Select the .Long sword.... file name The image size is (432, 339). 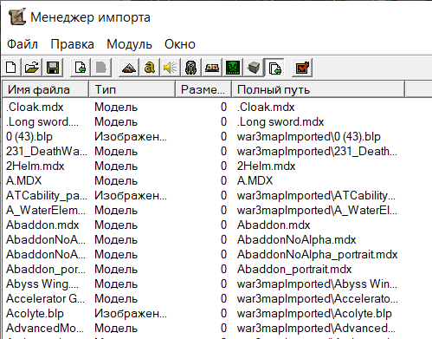(x=42, y=122)
